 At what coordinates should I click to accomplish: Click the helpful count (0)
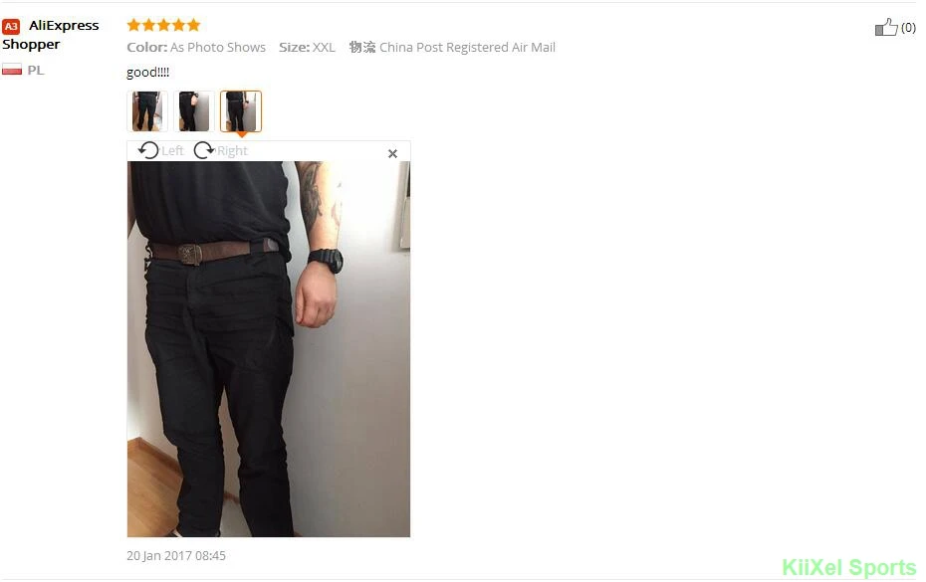click(908, 28)
